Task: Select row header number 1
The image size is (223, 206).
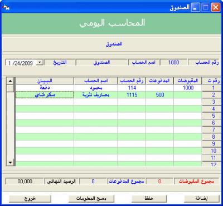Action: pyautogui.click(x=212, y=88)
